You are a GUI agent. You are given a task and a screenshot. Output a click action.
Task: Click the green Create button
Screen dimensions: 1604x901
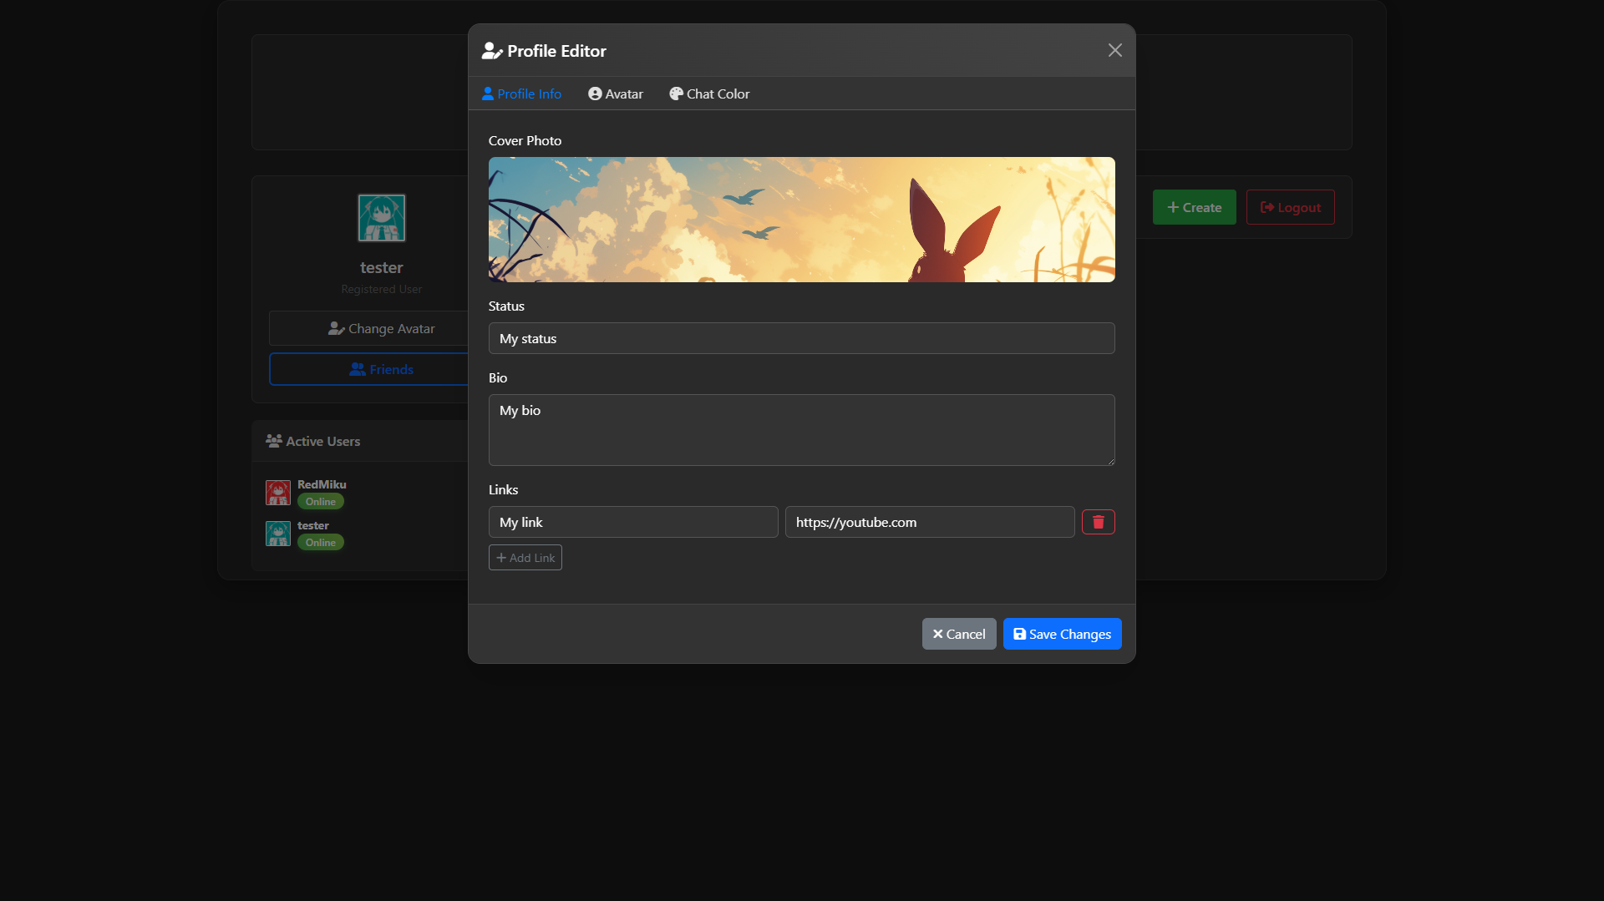click(x=1194, y=207)
